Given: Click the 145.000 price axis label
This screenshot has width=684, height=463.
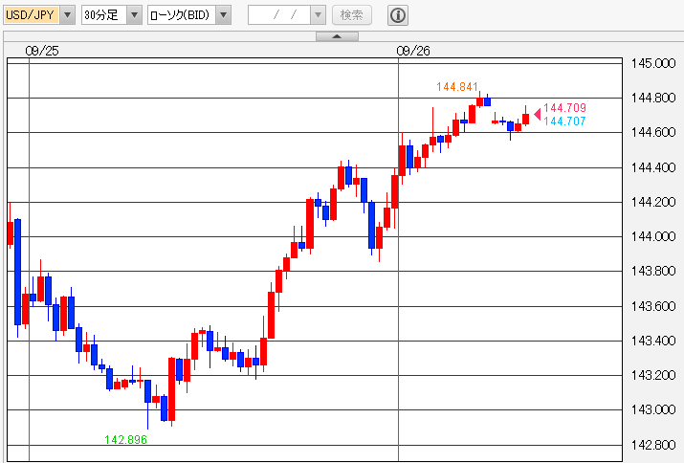Looking at the screenshot, I should click(x=653, y=64).
